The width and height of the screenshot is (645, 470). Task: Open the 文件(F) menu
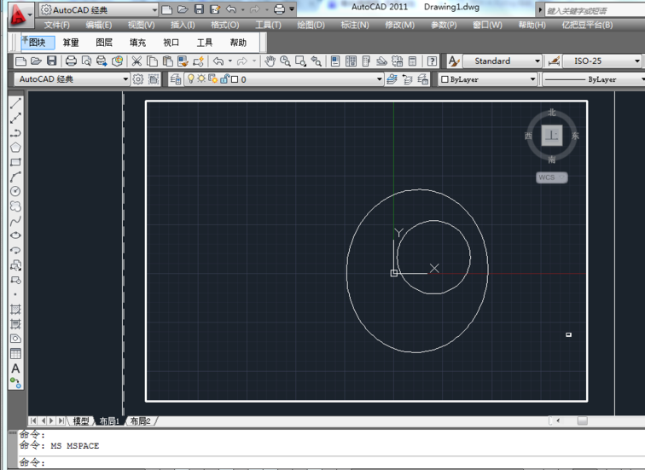[x=57, y=25]
